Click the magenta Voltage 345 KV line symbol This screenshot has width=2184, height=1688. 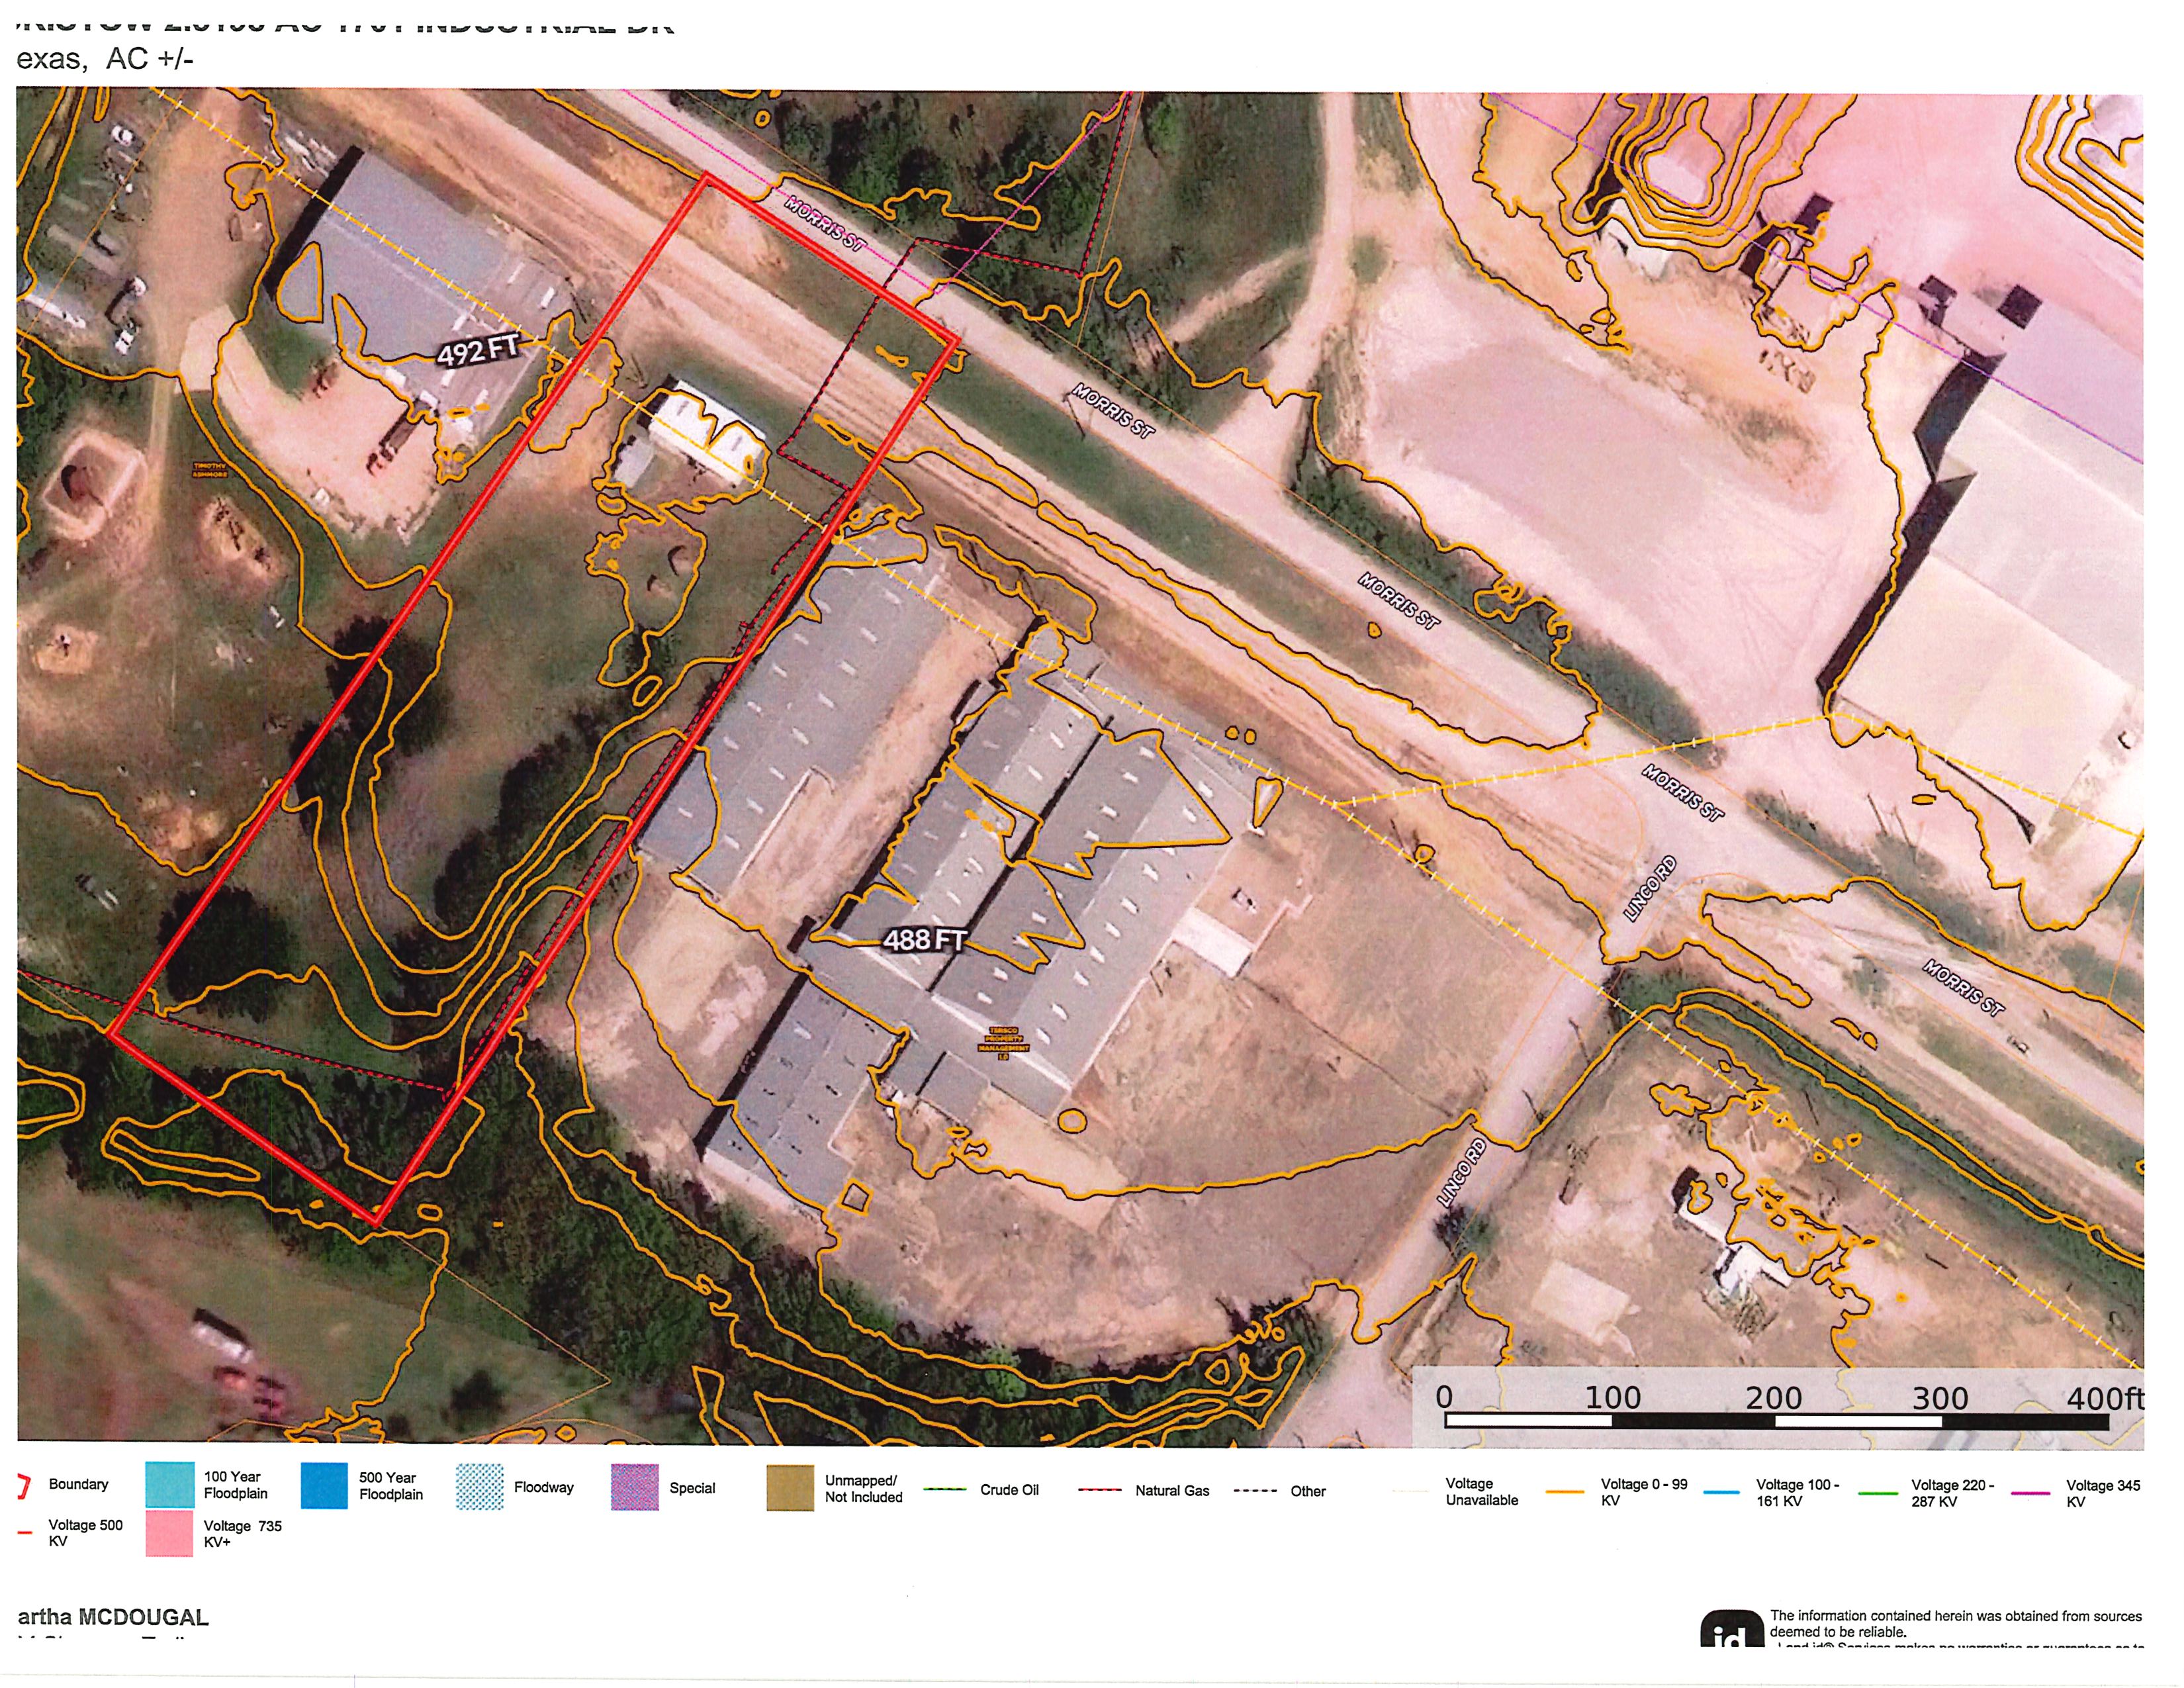[2031, 1493]
